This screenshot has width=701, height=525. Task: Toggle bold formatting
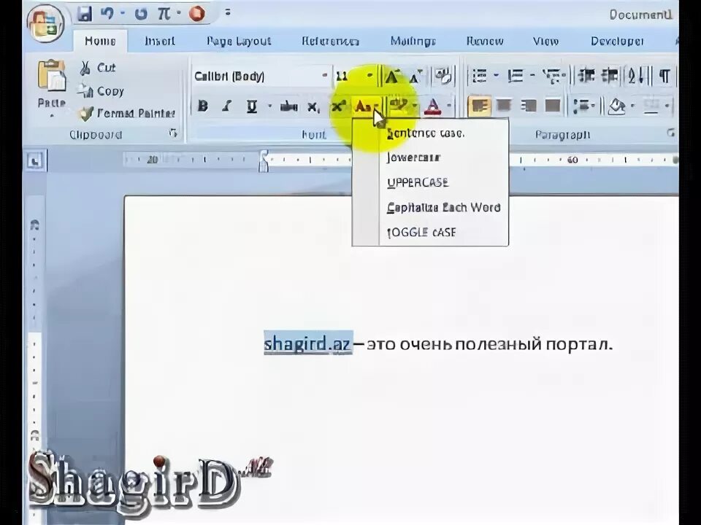pyautogui.click(x=202, y=106)
